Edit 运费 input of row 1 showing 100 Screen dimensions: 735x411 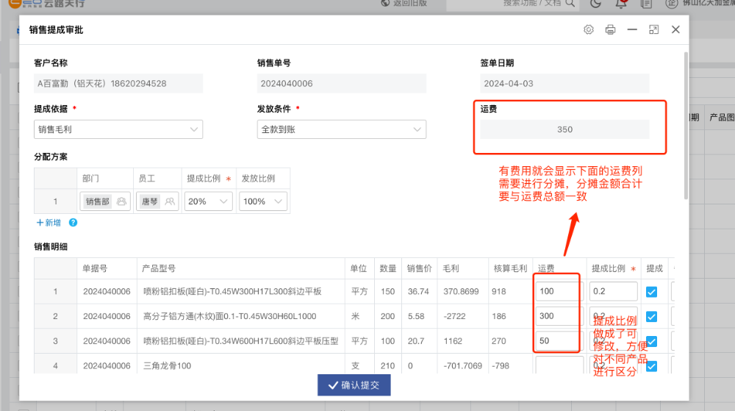559,291
